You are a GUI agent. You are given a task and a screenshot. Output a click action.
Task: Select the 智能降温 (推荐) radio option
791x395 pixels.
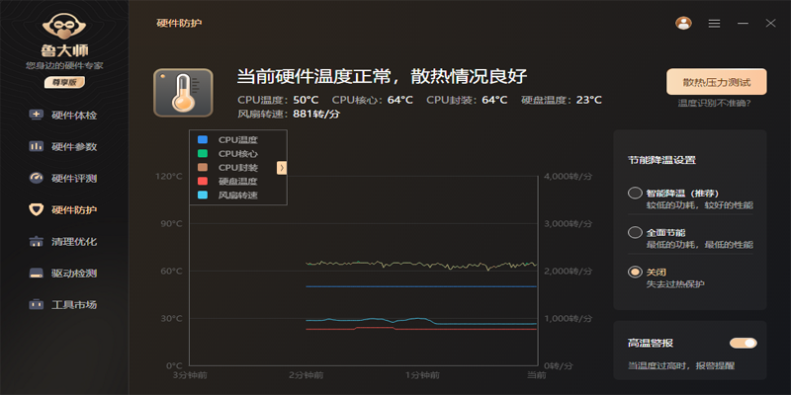[x=635, y=194]
